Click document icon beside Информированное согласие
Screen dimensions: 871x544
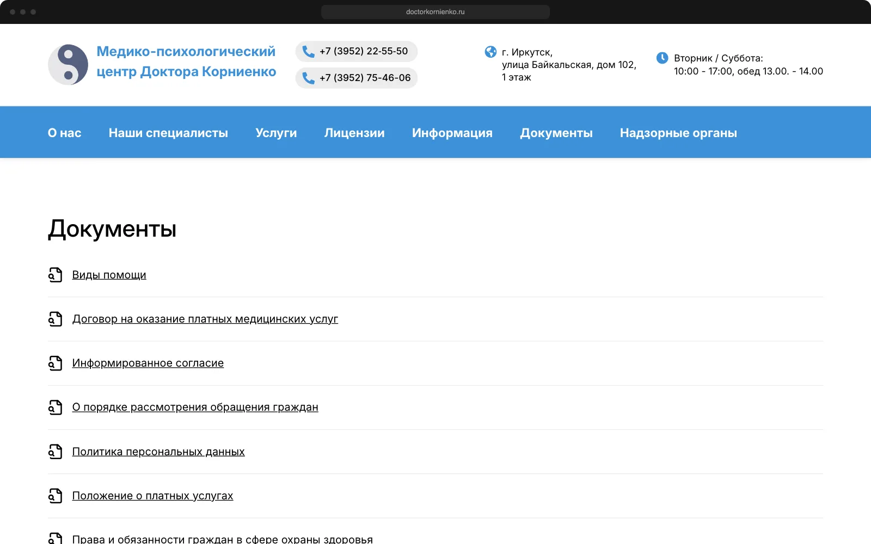pyautogui.click(x=55, y=363)
